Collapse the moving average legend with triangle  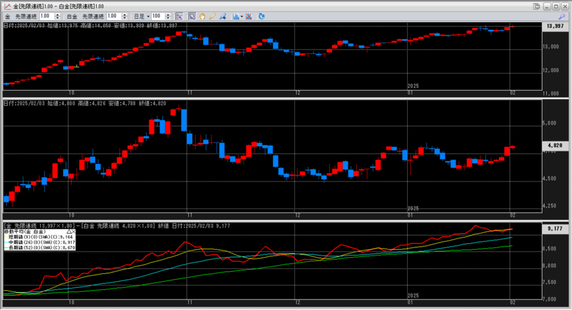tap(69, 231)
